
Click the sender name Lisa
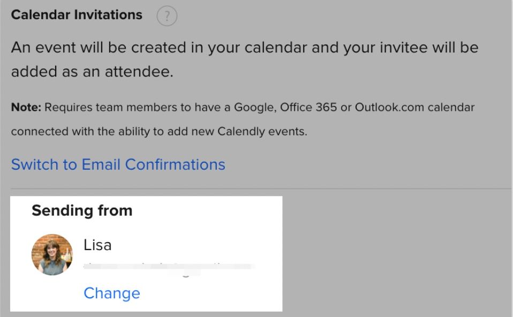point(97,245)
